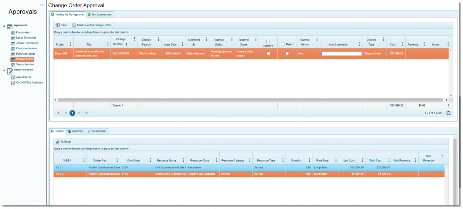The width and height of the screenshot is (463, 209).
Task: Open the Summary tab in the lower panel
Action: click(76, 131)
